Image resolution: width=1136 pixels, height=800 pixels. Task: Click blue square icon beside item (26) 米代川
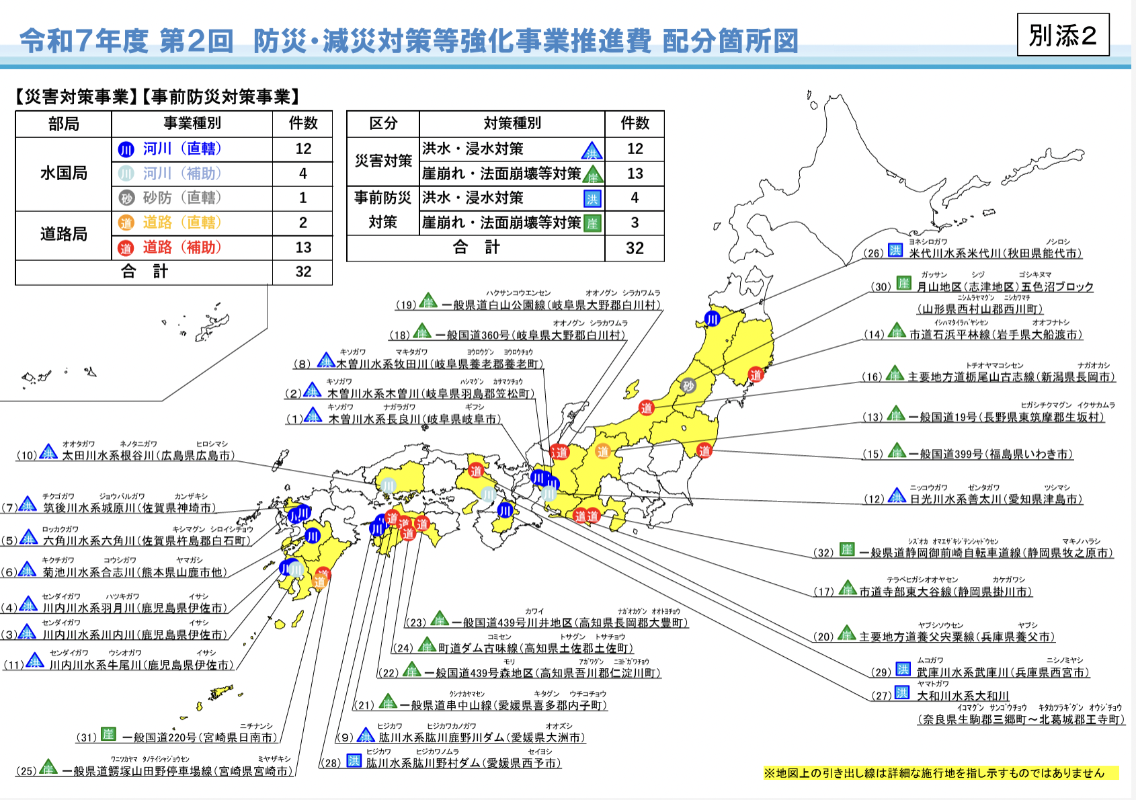click(895, 251)
